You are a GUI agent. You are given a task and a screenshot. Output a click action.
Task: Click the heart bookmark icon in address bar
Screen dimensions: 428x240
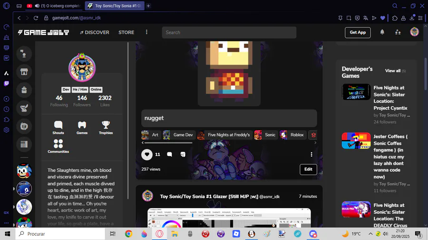pyautogui.click(x=383, y=18)
